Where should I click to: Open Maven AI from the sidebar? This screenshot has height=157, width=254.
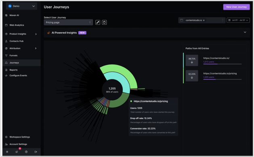click(14, 15)
